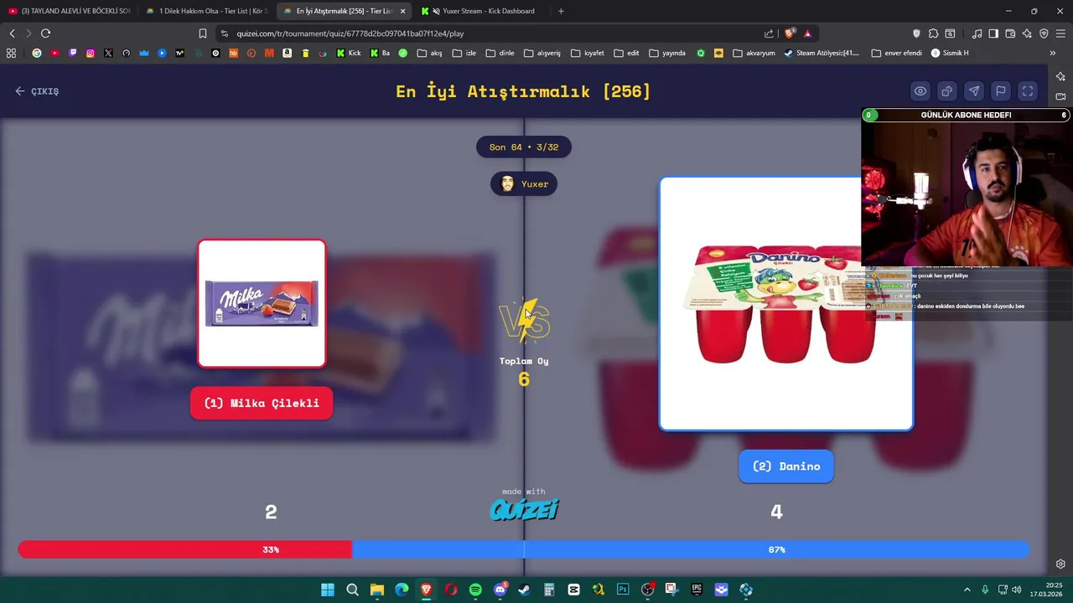This screenshot has width=1073, height=603.
Task: Open the Yuxer profile chip
Action: [524, 184]
